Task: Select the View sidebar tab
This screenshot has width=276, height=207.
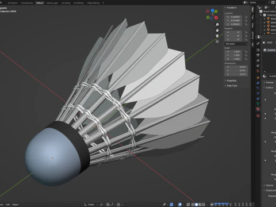Action: [x=252, y=25]
